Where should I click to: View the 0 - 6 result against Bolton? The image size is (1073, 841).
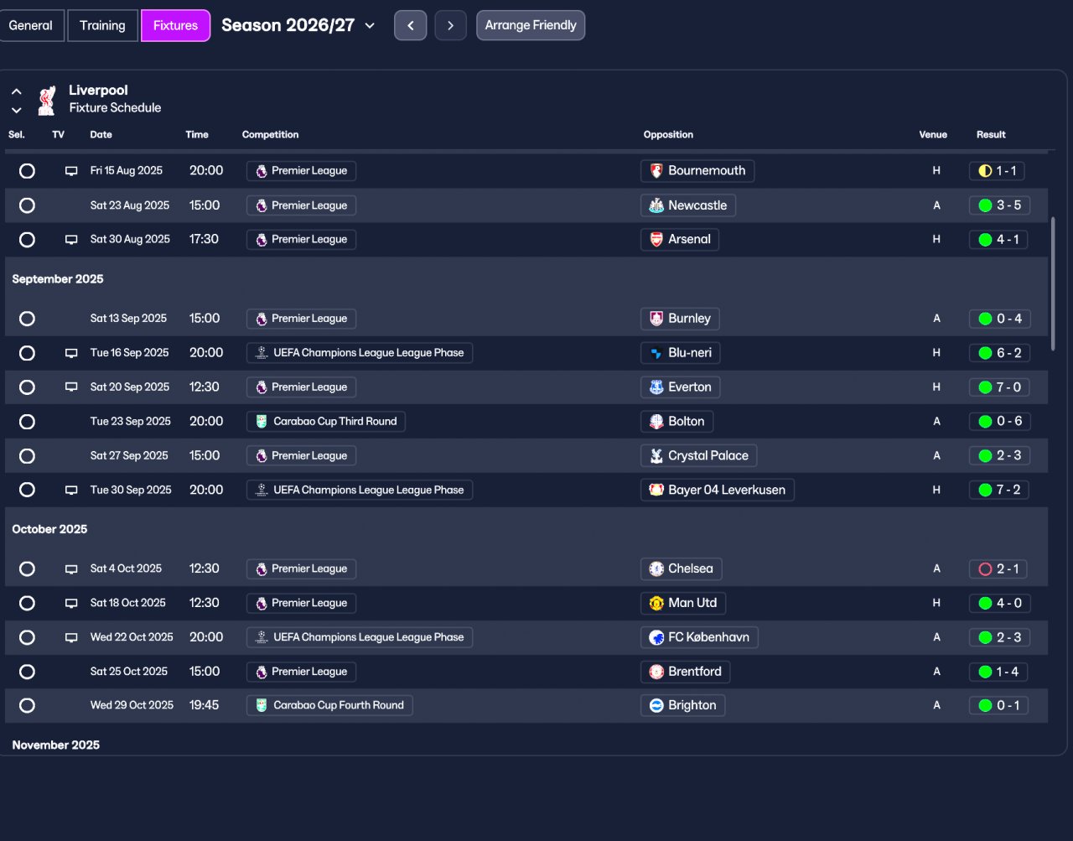pyautogui.click(x=999, y=422)
